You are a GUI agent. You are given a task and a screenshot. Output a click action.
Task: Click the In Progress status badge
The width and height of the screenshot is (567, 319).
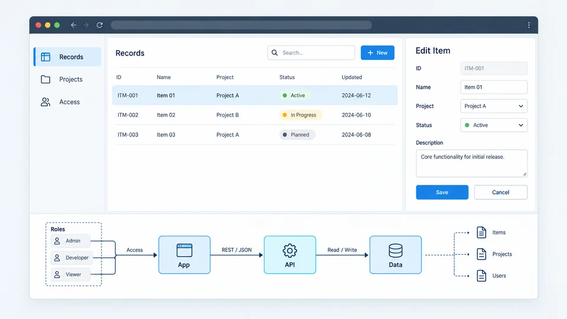tap(300, 115)
